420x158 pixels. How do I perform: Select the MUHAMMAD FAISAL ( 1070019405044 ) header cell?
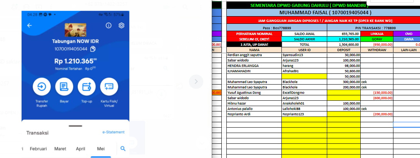(x=323, y=13)
